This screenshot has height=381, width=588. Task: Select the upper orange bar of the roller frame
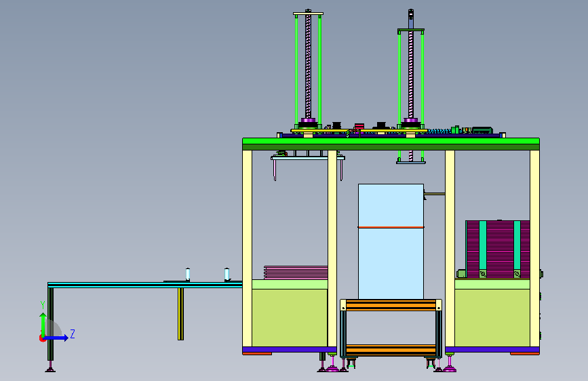(391, 305)
